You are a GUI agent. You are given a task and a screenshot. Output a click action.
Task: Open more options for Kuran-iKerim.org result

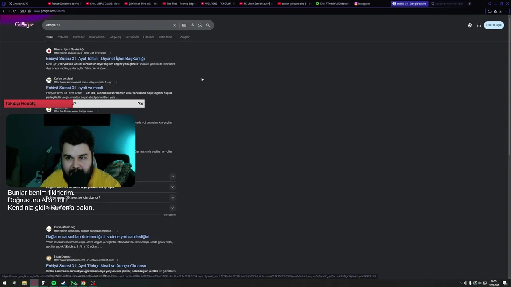[117, 231]
